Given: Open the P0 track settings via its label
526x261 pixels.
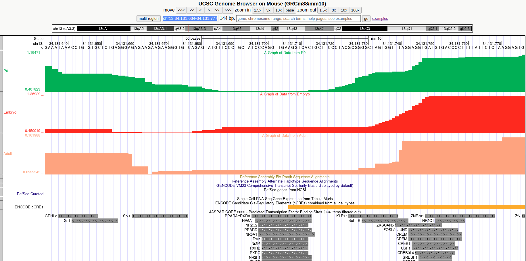Looking at the screenshot, I should 6,71.
